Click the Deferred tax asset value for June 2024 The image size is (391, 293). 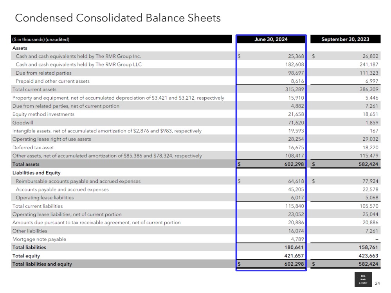tap(296, 148)
